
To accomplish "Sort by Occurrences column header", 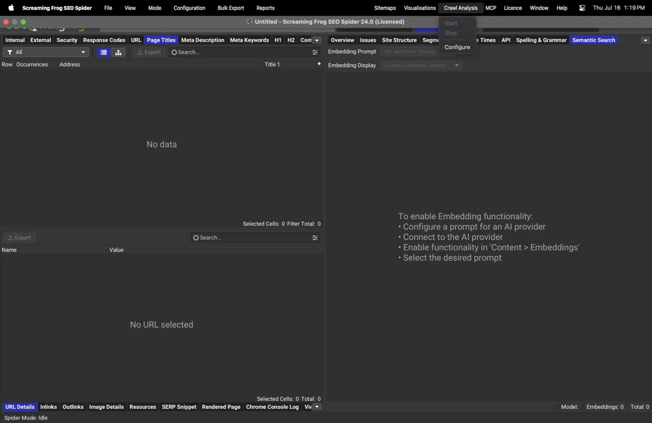I will click(32, 65).
